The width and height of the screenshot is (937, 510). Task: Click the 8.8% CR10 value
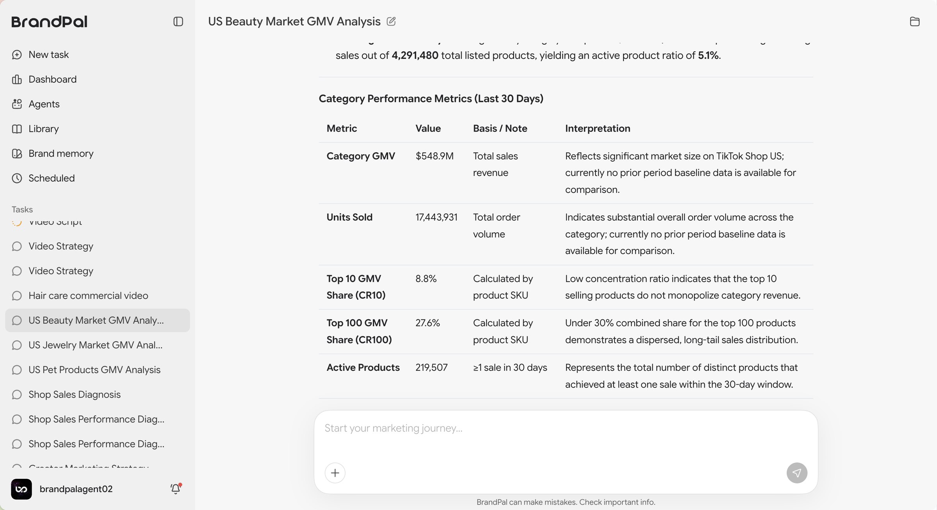(x=426, y=279)
